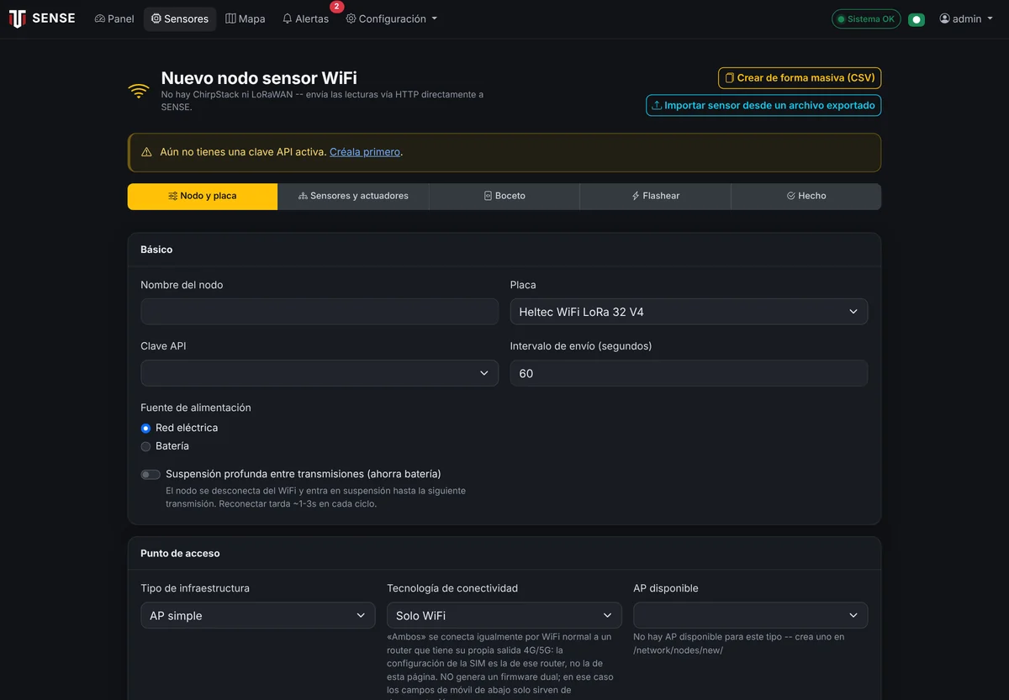
Task: Follow the Créala primero link
Action: pyautogui.click(x=365, y=152)
